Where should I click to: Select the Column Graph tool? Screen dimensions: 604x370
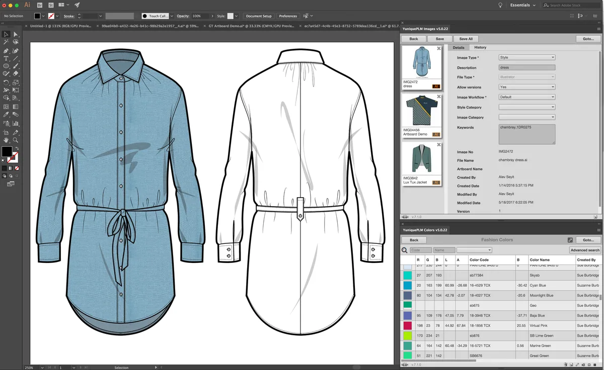[15, 123]
